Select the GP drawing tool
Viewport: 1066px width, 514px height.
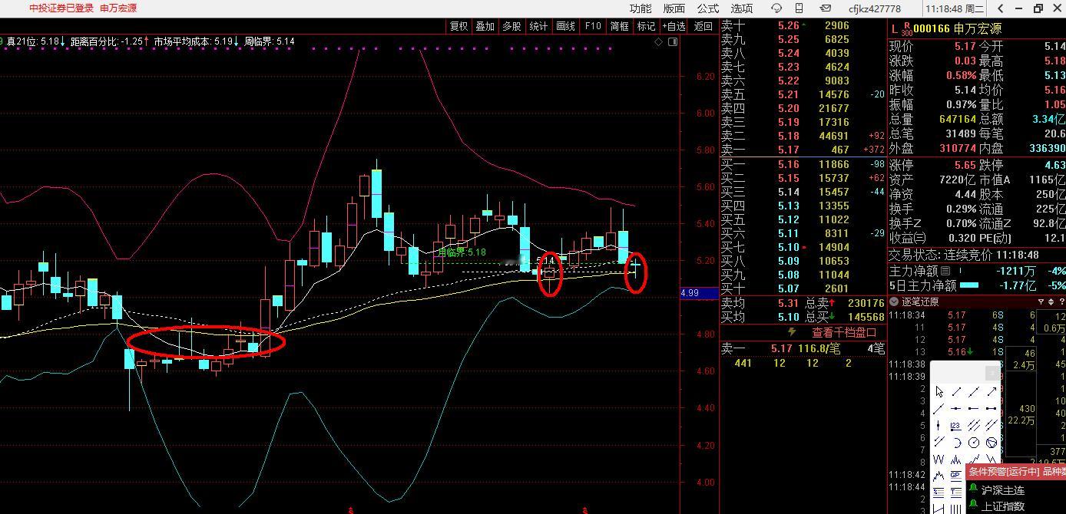955,476
